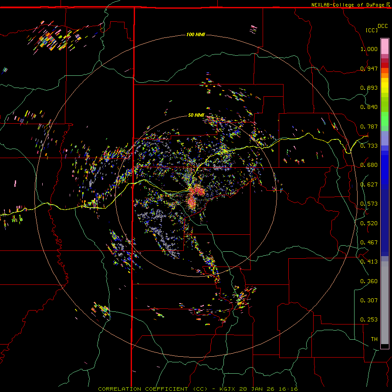
Task: Click the KGJX radar site identifier
Action: pos(228,389)
